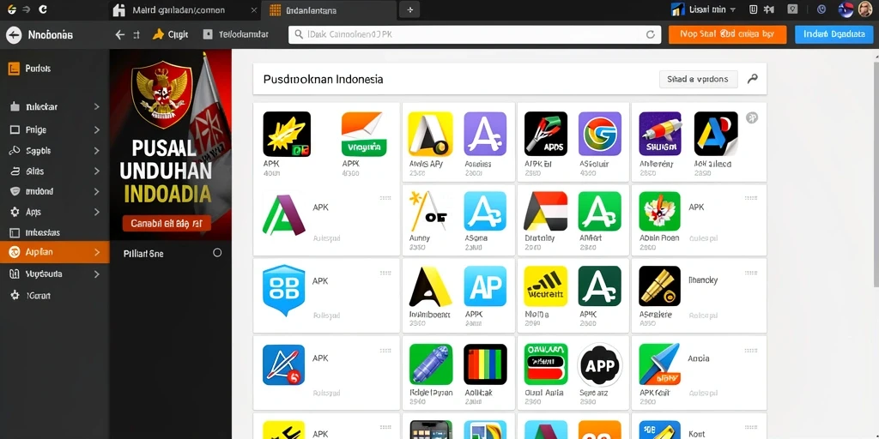Select the highlighted Aiplian sidebar item
Image resolution: width=879 pixels, height=439 pixels.
point(54,252)
